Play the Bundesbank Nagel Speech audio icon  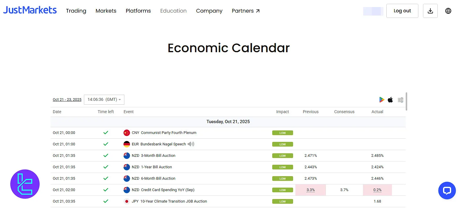[191, 144]
